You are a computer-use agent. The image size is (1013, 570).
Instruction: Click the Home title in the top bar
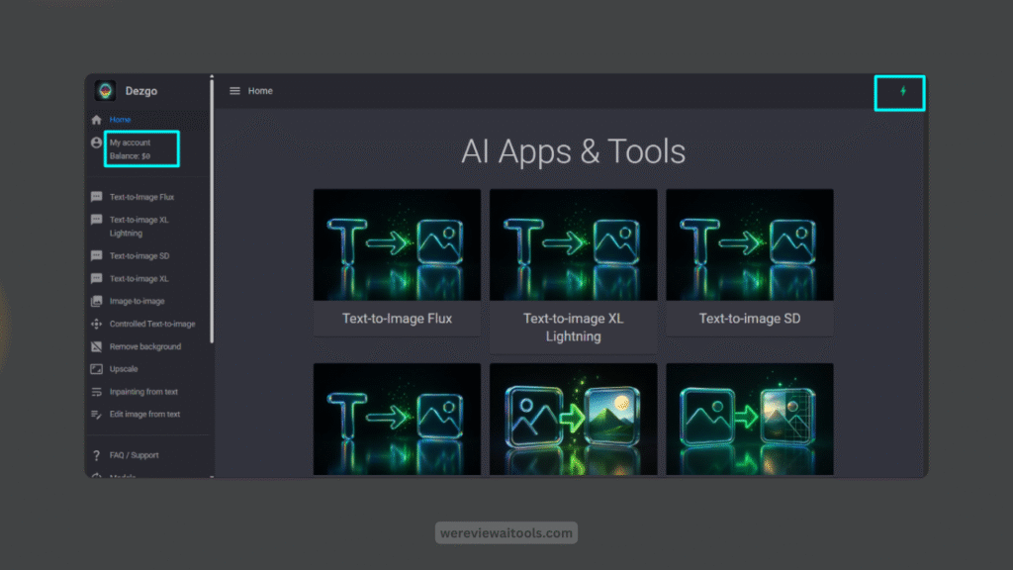point(260,91)
